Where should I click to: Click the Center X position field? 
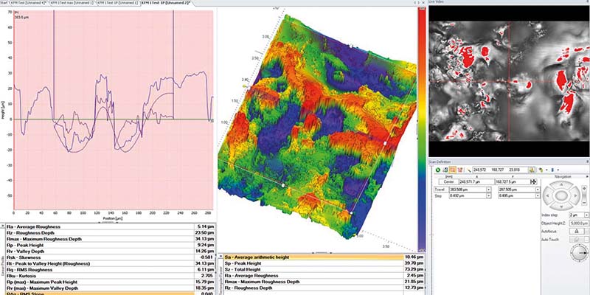pyautogui.click(x=476, y=181)
